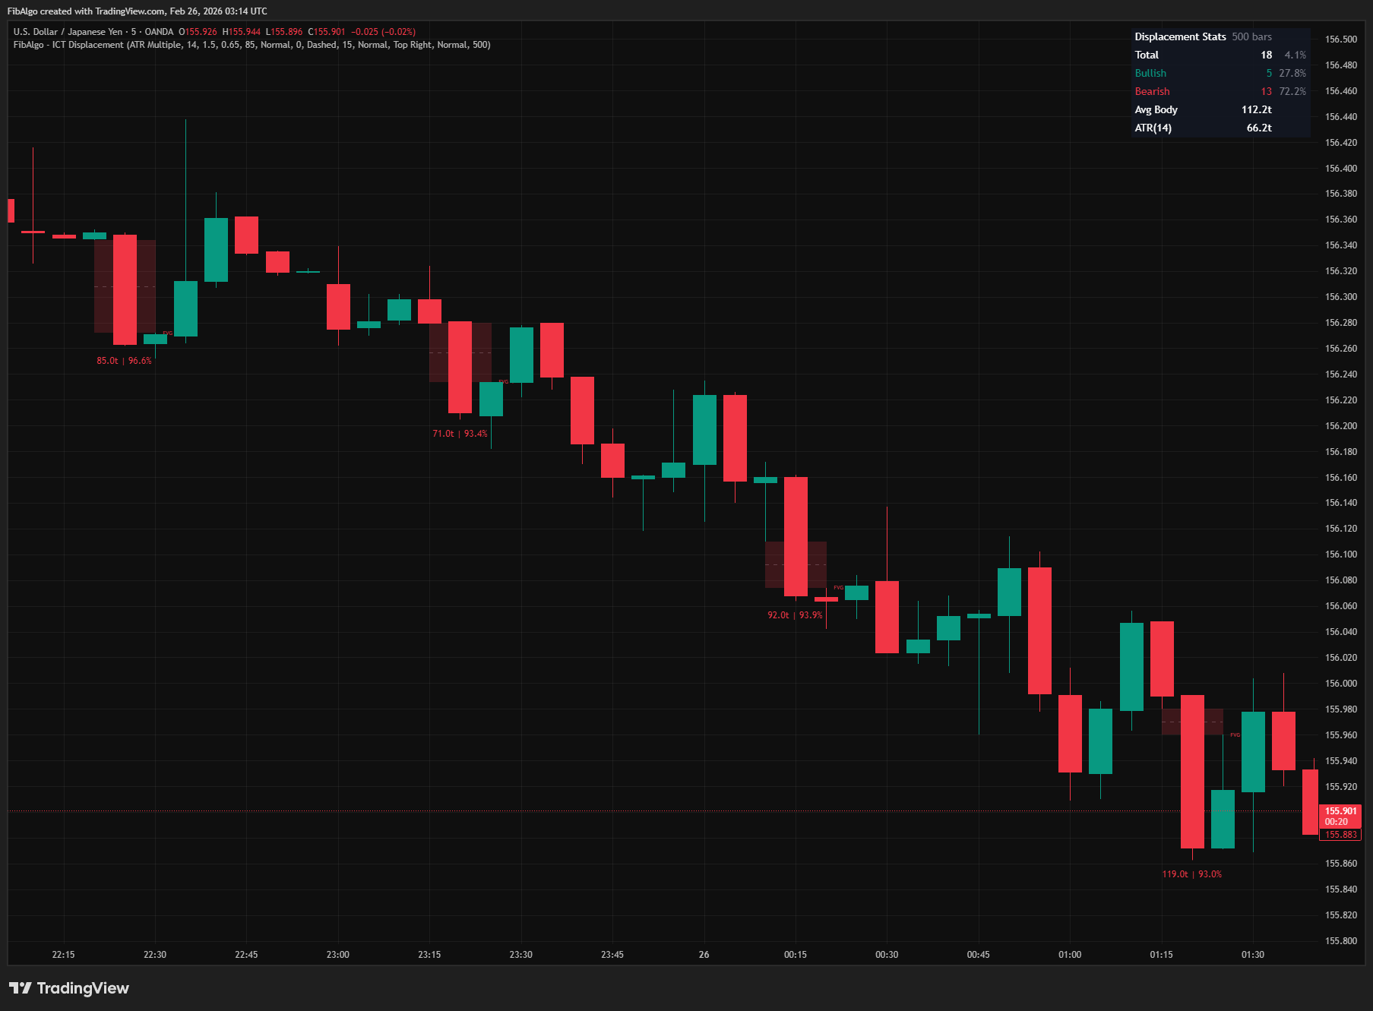Screen dimensions: 1373x1011
Task: Click the 00:20 bar countdown label
Action: [1340, 820]
